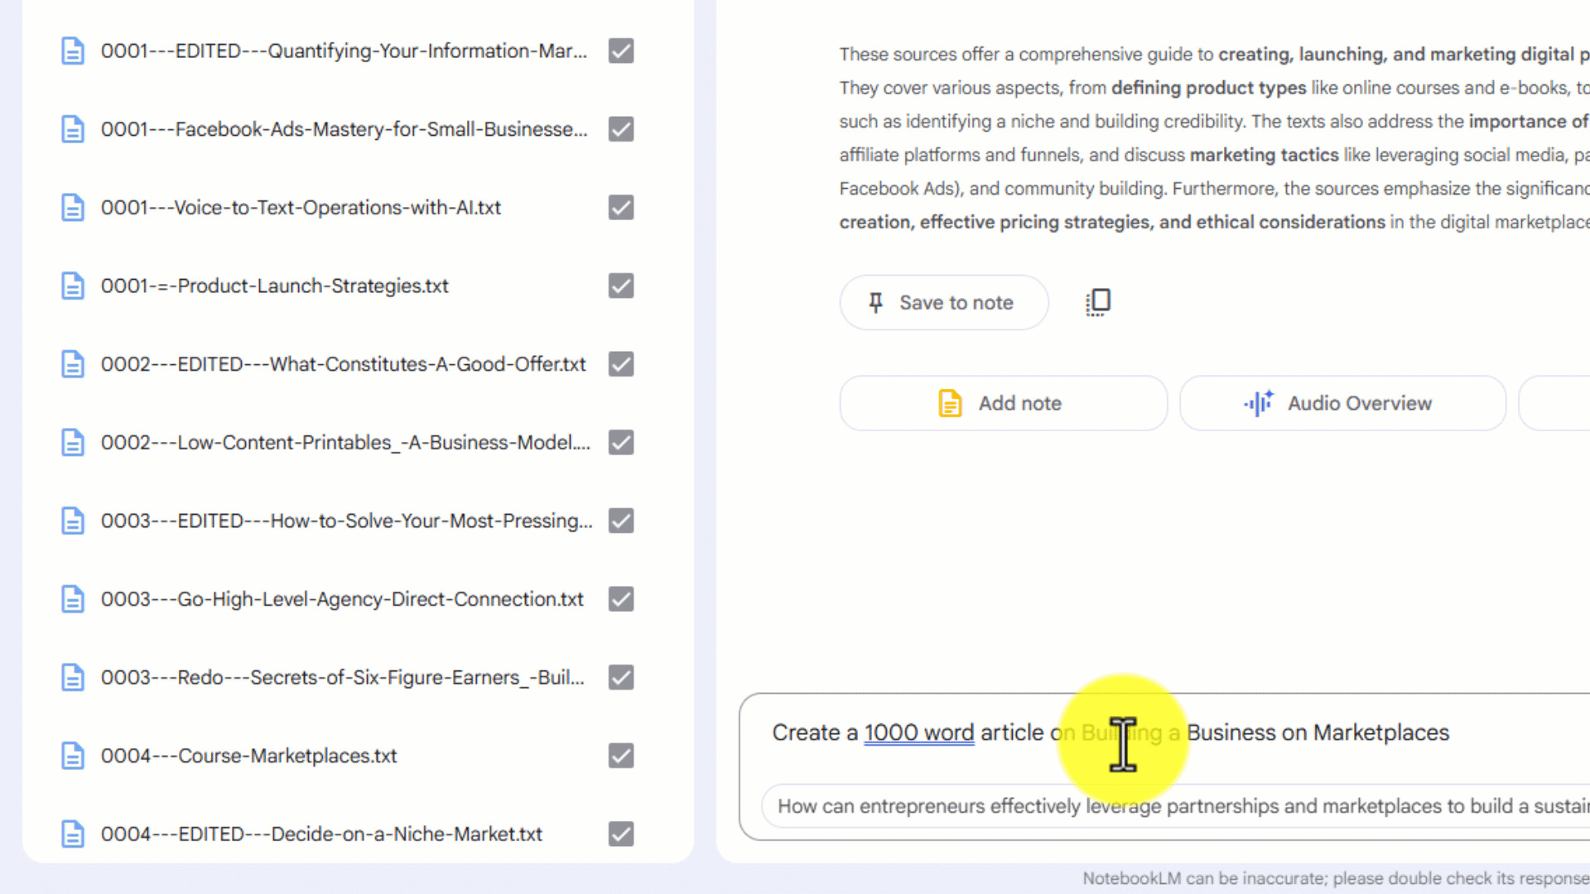The width and height of the screenshot is (1590, 894).
Task: Click the Facebook-Ads-Mastery file icon
Action: point(73,129)
